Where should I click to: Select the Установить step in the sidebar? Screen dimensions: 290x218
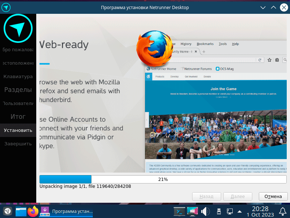pyautogui.click(x=18, y=130)
